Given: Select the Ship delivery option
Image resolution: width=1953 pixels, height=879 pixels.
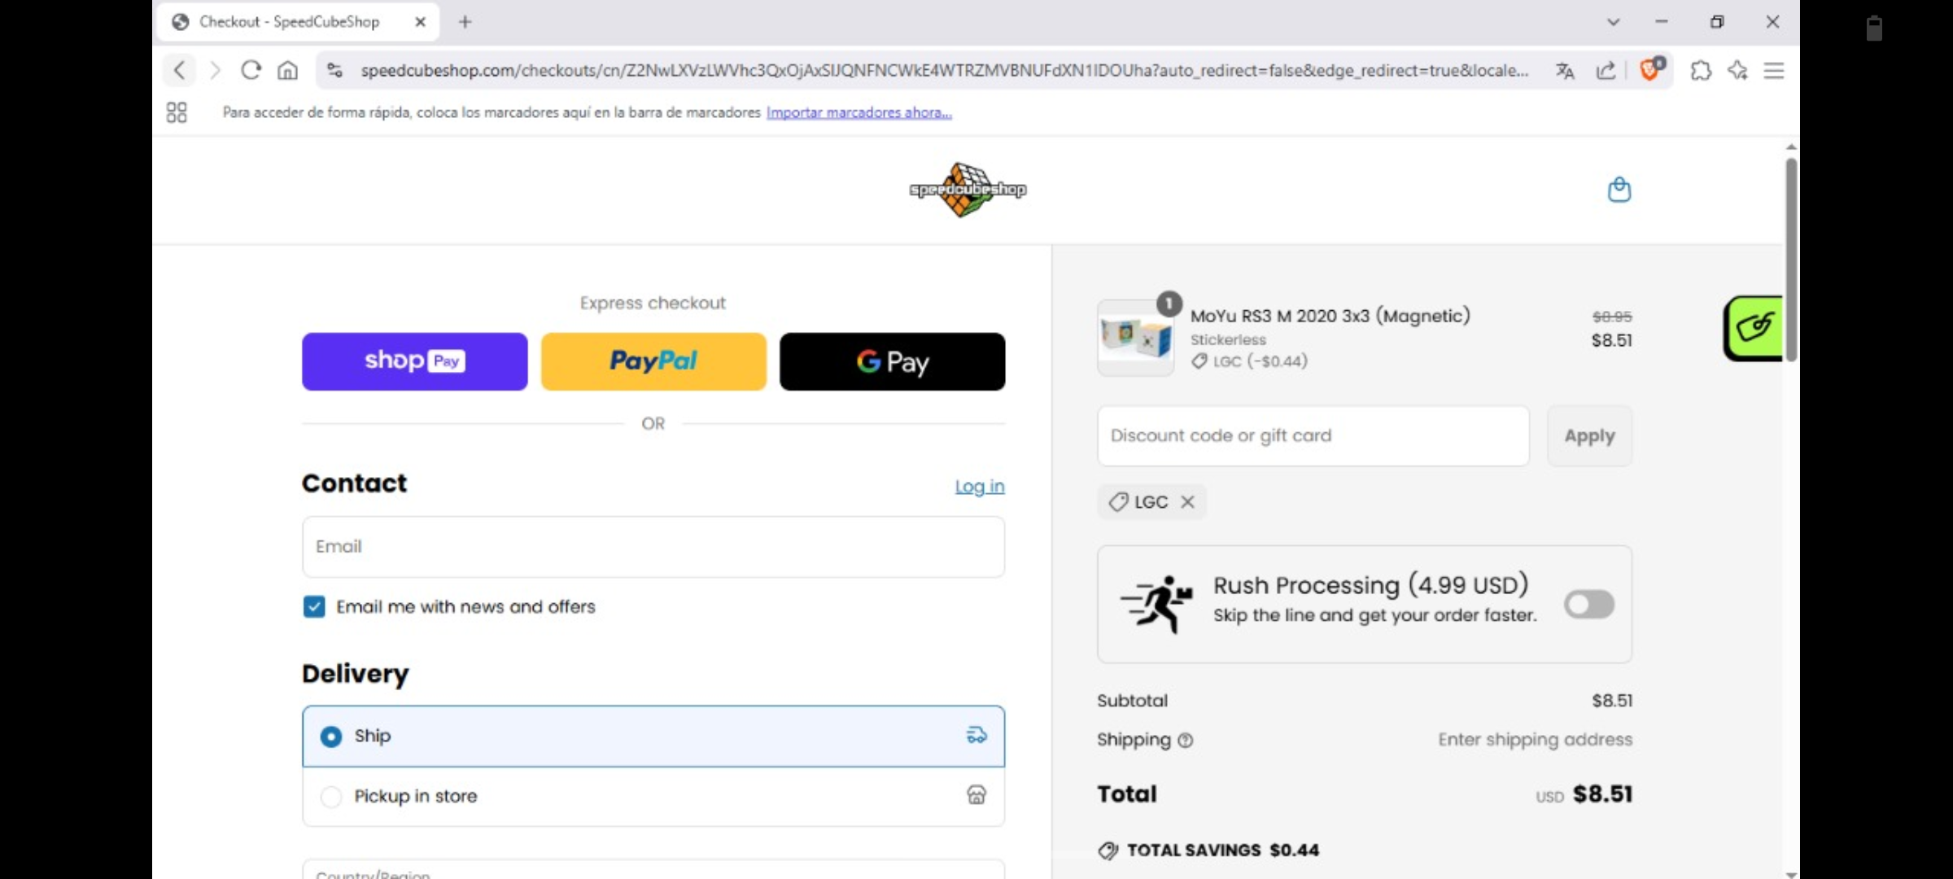Looking at the screenshot, I should [x=331, y=736].
